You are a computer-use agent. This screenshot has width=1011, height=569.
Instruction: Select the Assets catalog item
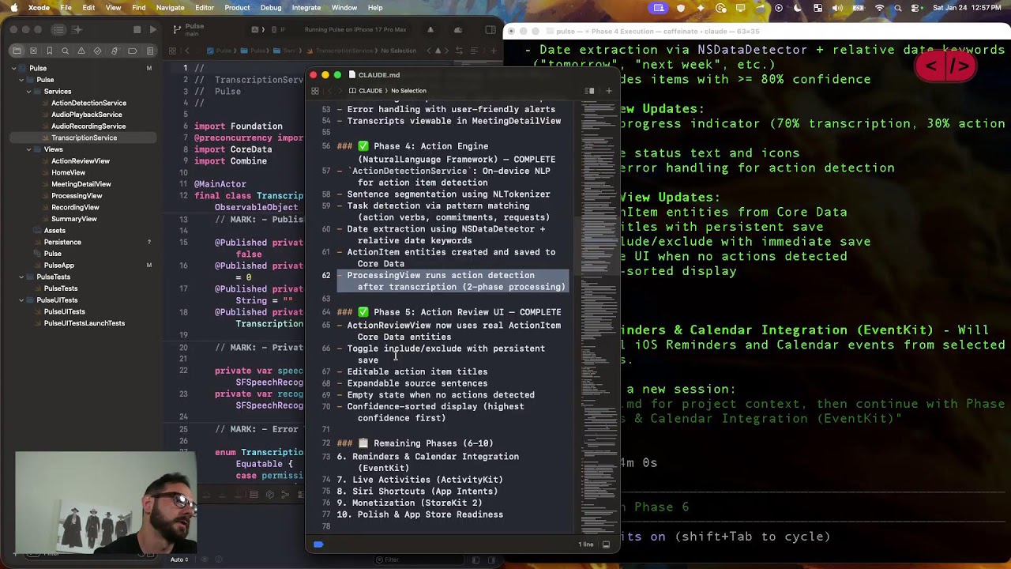coord(54,231)
